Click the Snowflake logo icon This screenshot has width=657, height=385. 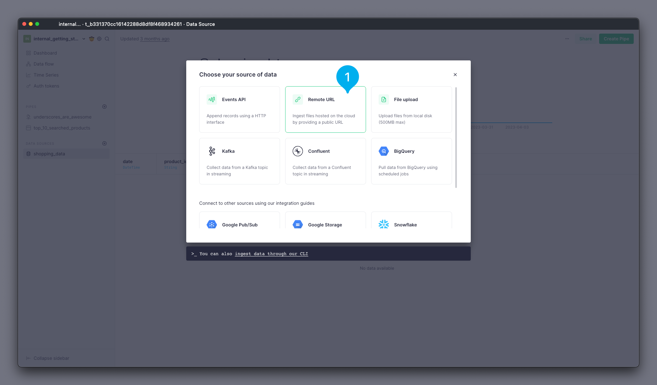click(384, 224)
